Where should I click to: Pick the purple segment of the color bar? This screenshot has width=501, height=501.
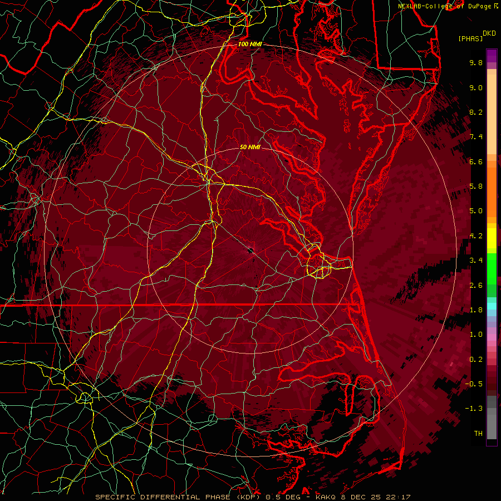point(492,56)
